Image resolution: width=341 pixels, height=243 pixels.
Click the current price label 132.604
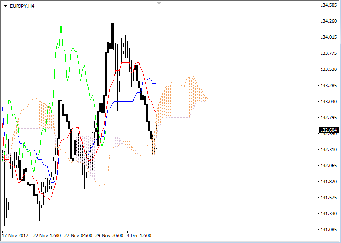(328, 130)
